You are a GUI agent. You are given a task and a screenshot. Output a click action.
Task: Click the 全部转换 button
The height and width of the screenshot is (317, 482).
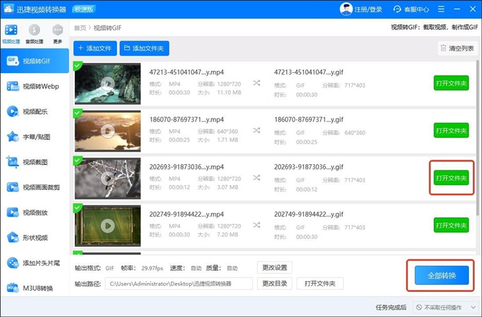click(x=442, y=275)
